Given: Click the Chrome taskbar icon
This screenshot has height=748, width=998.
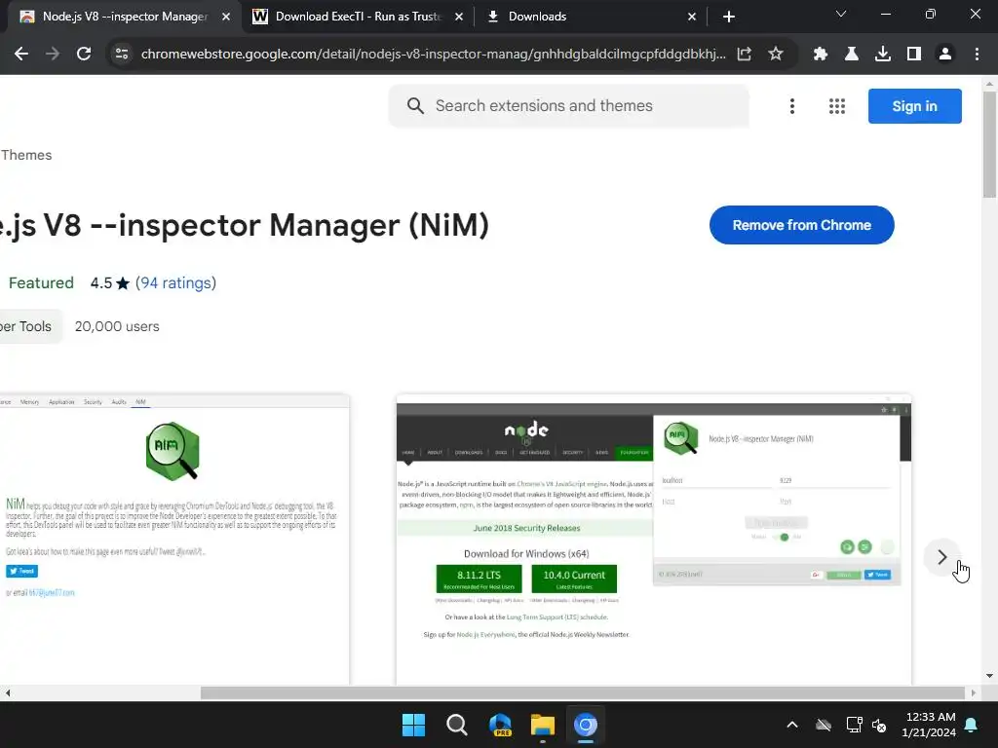Looking at the screenshot, I should (x=586, y=725).
